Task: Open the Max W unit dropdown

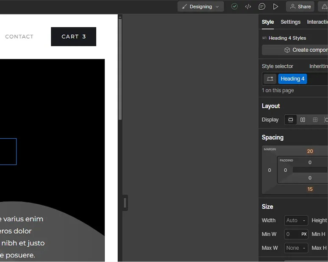Action: pos(304,248)
